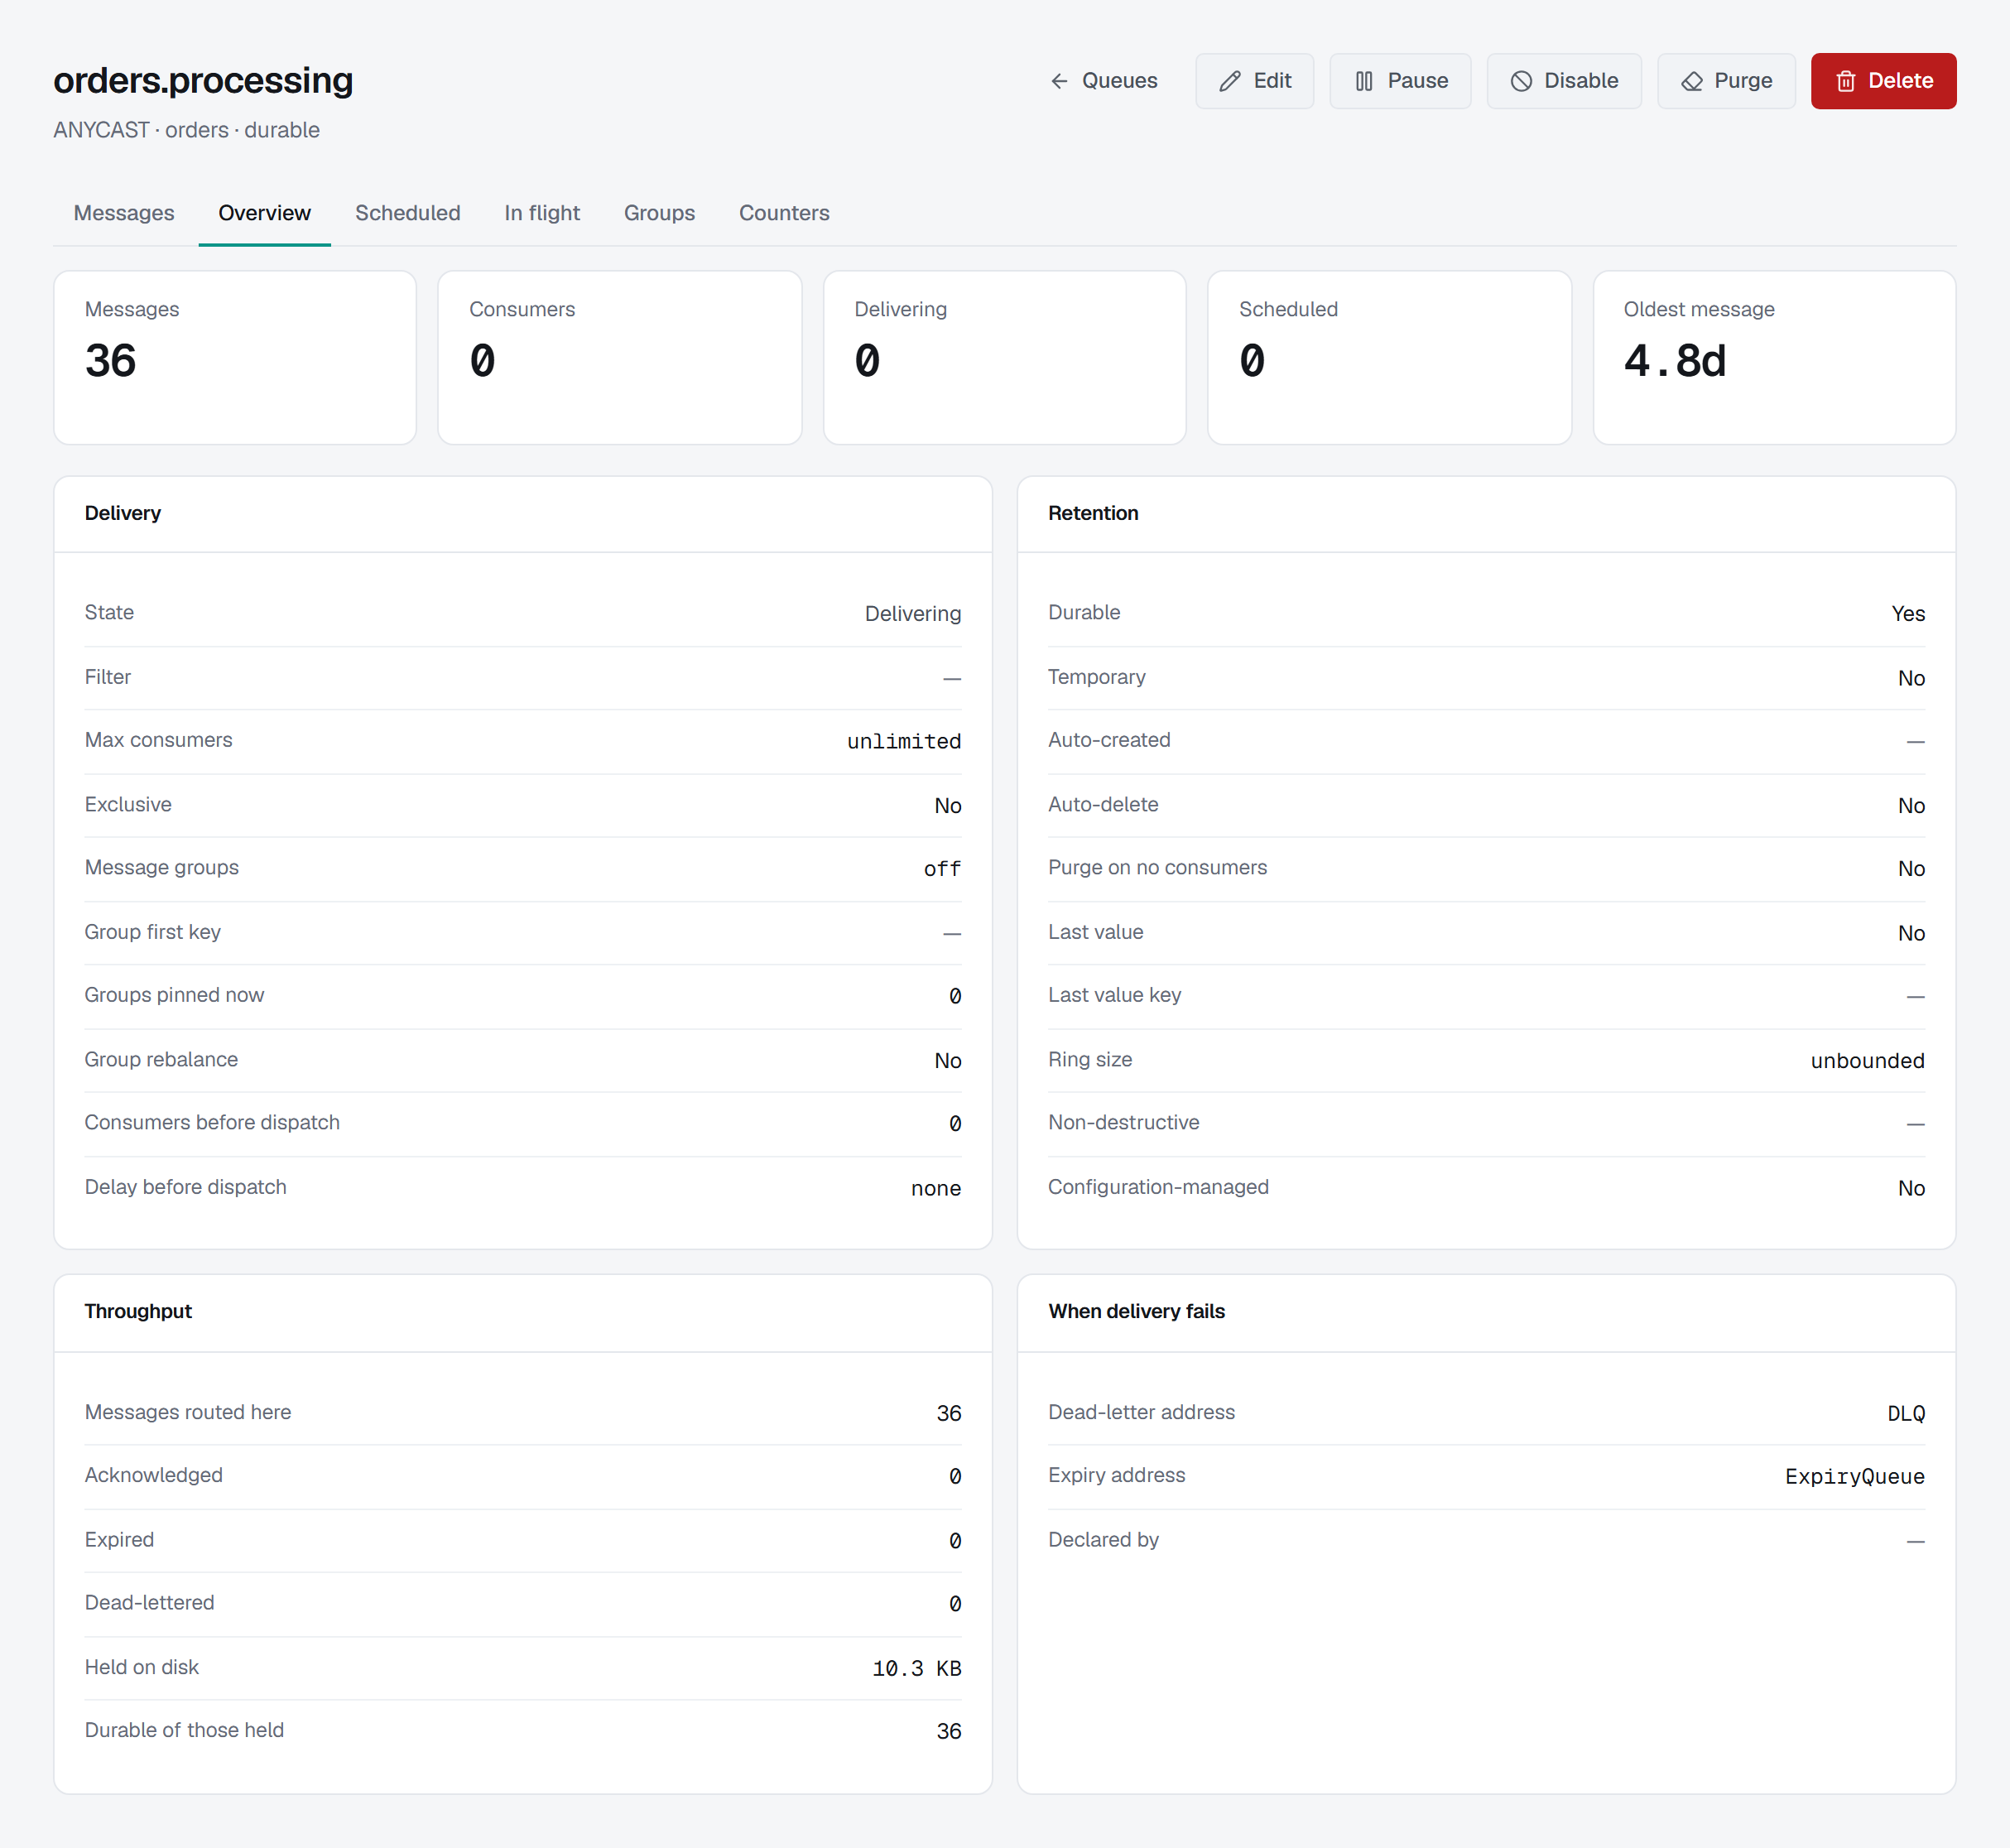The height and width of the screenshot is (1848, 2010).
Task: Click the pencil icon on Edit button
Action: coord(1230,81)
